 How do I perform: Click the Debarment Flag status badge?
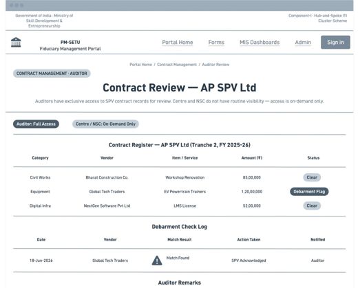309,192
